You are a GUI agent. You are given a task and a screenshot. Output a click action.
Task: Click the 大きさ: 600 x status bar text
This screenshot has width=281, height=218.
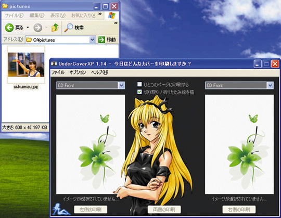point(17,127)
